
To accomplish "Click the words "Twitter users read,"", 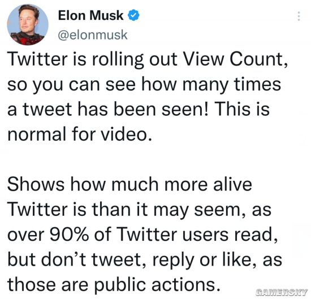I will [x=197, y=235].
